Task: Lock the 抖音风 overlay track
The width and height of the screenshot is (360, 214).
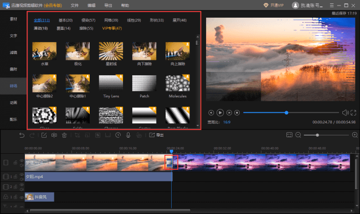Action: 16,197
